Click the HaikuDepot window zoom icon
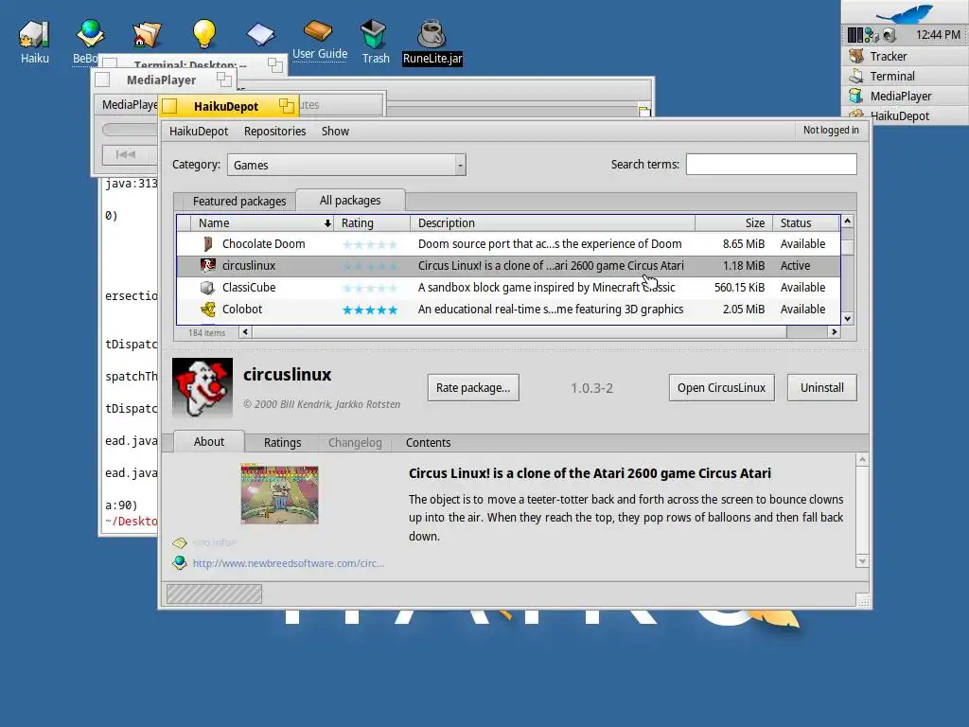The width and height of the screenshot is (969, 727). (x=286, y=106)
